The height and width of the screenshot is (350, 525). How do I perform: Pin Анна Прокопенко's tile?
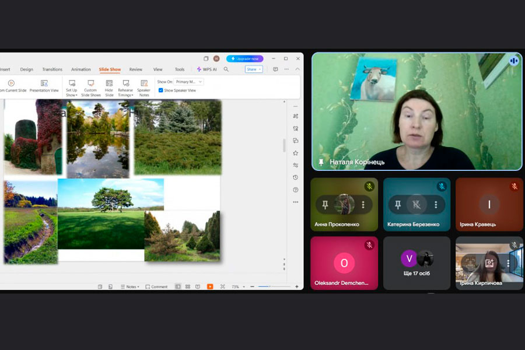click(x=325, y=204)
